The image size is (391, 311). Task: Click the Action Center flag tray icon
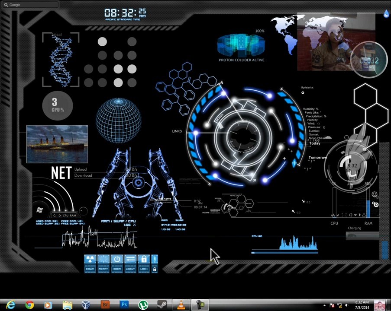pyautogui.click(x=332, y=305)
